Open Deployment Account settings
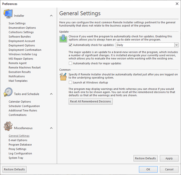This screenshot has width=181, height=175. click(x=22, y=41)
